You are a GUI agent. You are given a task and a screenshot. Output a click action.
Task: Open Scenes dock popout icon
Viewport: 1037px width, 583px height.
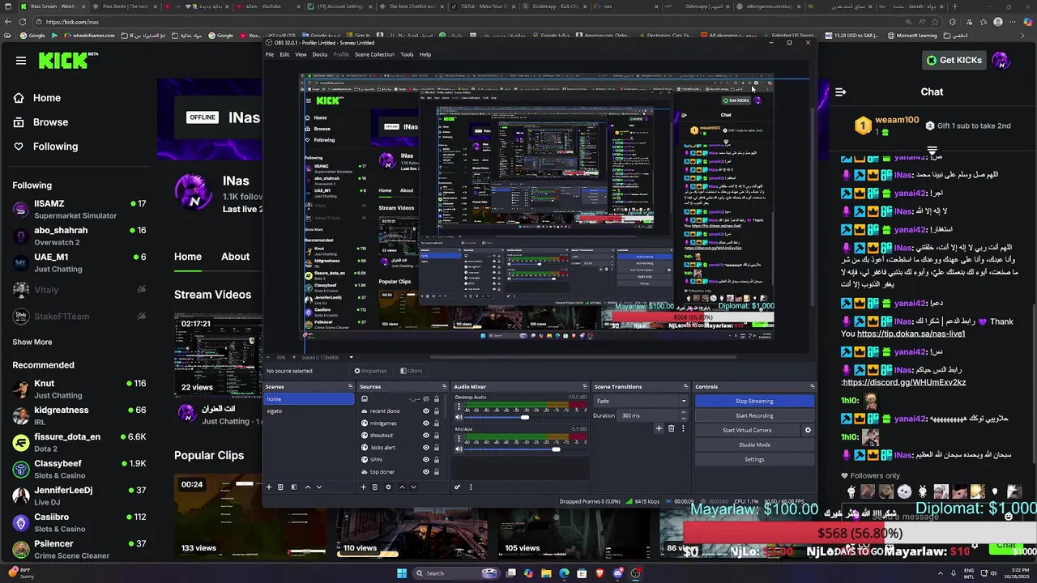tap(350, 386)
